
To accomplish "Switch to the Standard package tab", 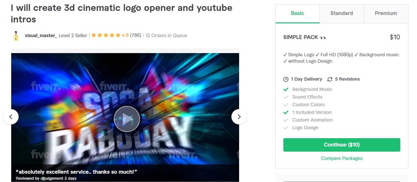I will (x=342, y=13).
